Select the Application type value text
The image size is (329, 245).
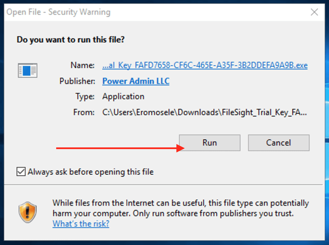[x=123, y=97]
